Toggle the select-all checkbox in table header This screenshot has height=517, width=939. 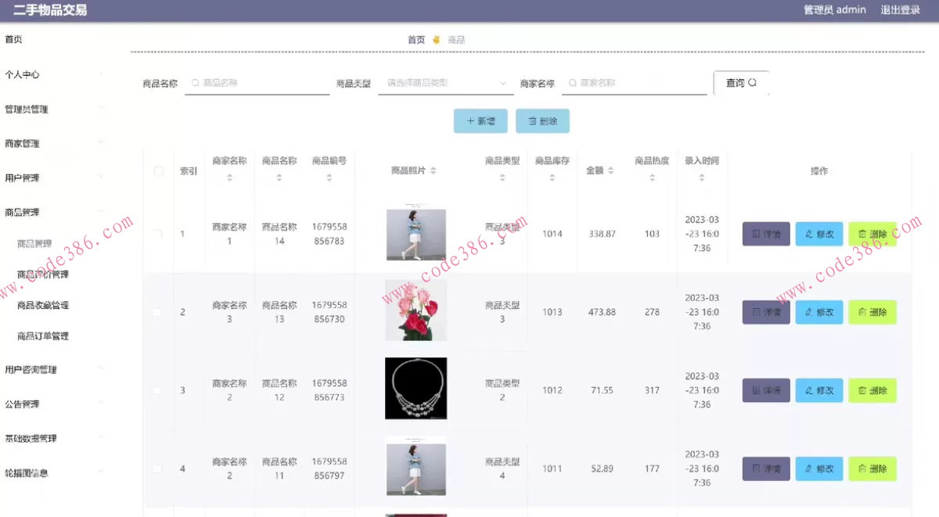159,171
